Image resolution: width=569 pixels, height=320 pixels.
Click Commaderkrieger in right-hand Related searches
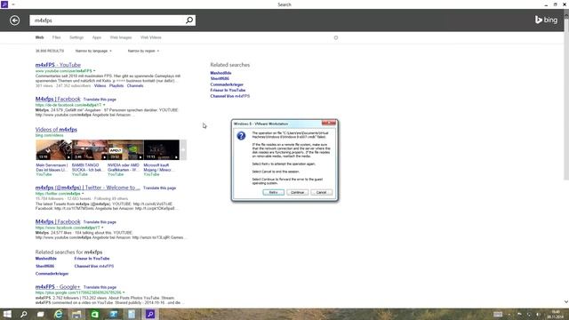227,84
